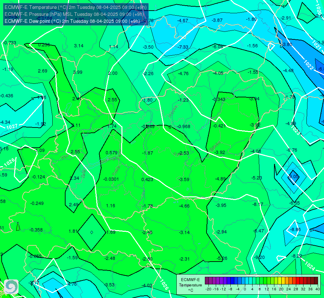Viewport: 324px width, 298px height.
Task: Click the grid value -1.87
Action: point(148,153)
